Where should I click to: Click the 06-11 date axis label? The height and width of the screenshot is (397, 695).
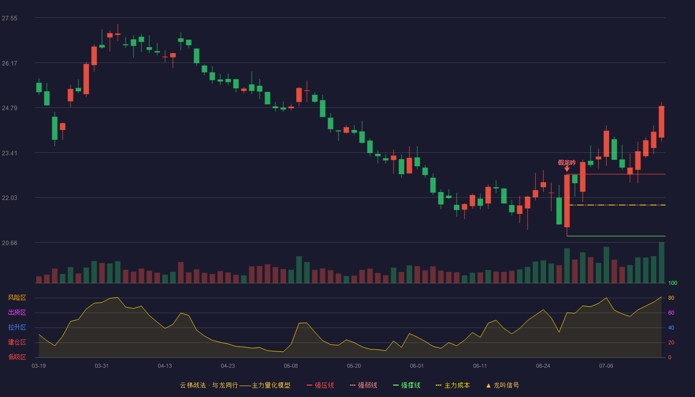point(480,366)
